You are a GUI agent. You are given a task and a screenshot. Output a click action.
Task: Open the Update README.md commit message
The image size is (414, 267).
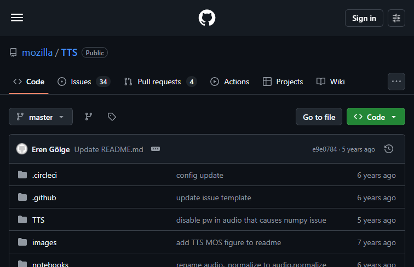[109, 149]
